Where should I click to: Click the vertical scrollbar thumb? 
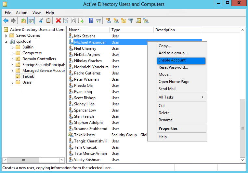pos(242,128)
